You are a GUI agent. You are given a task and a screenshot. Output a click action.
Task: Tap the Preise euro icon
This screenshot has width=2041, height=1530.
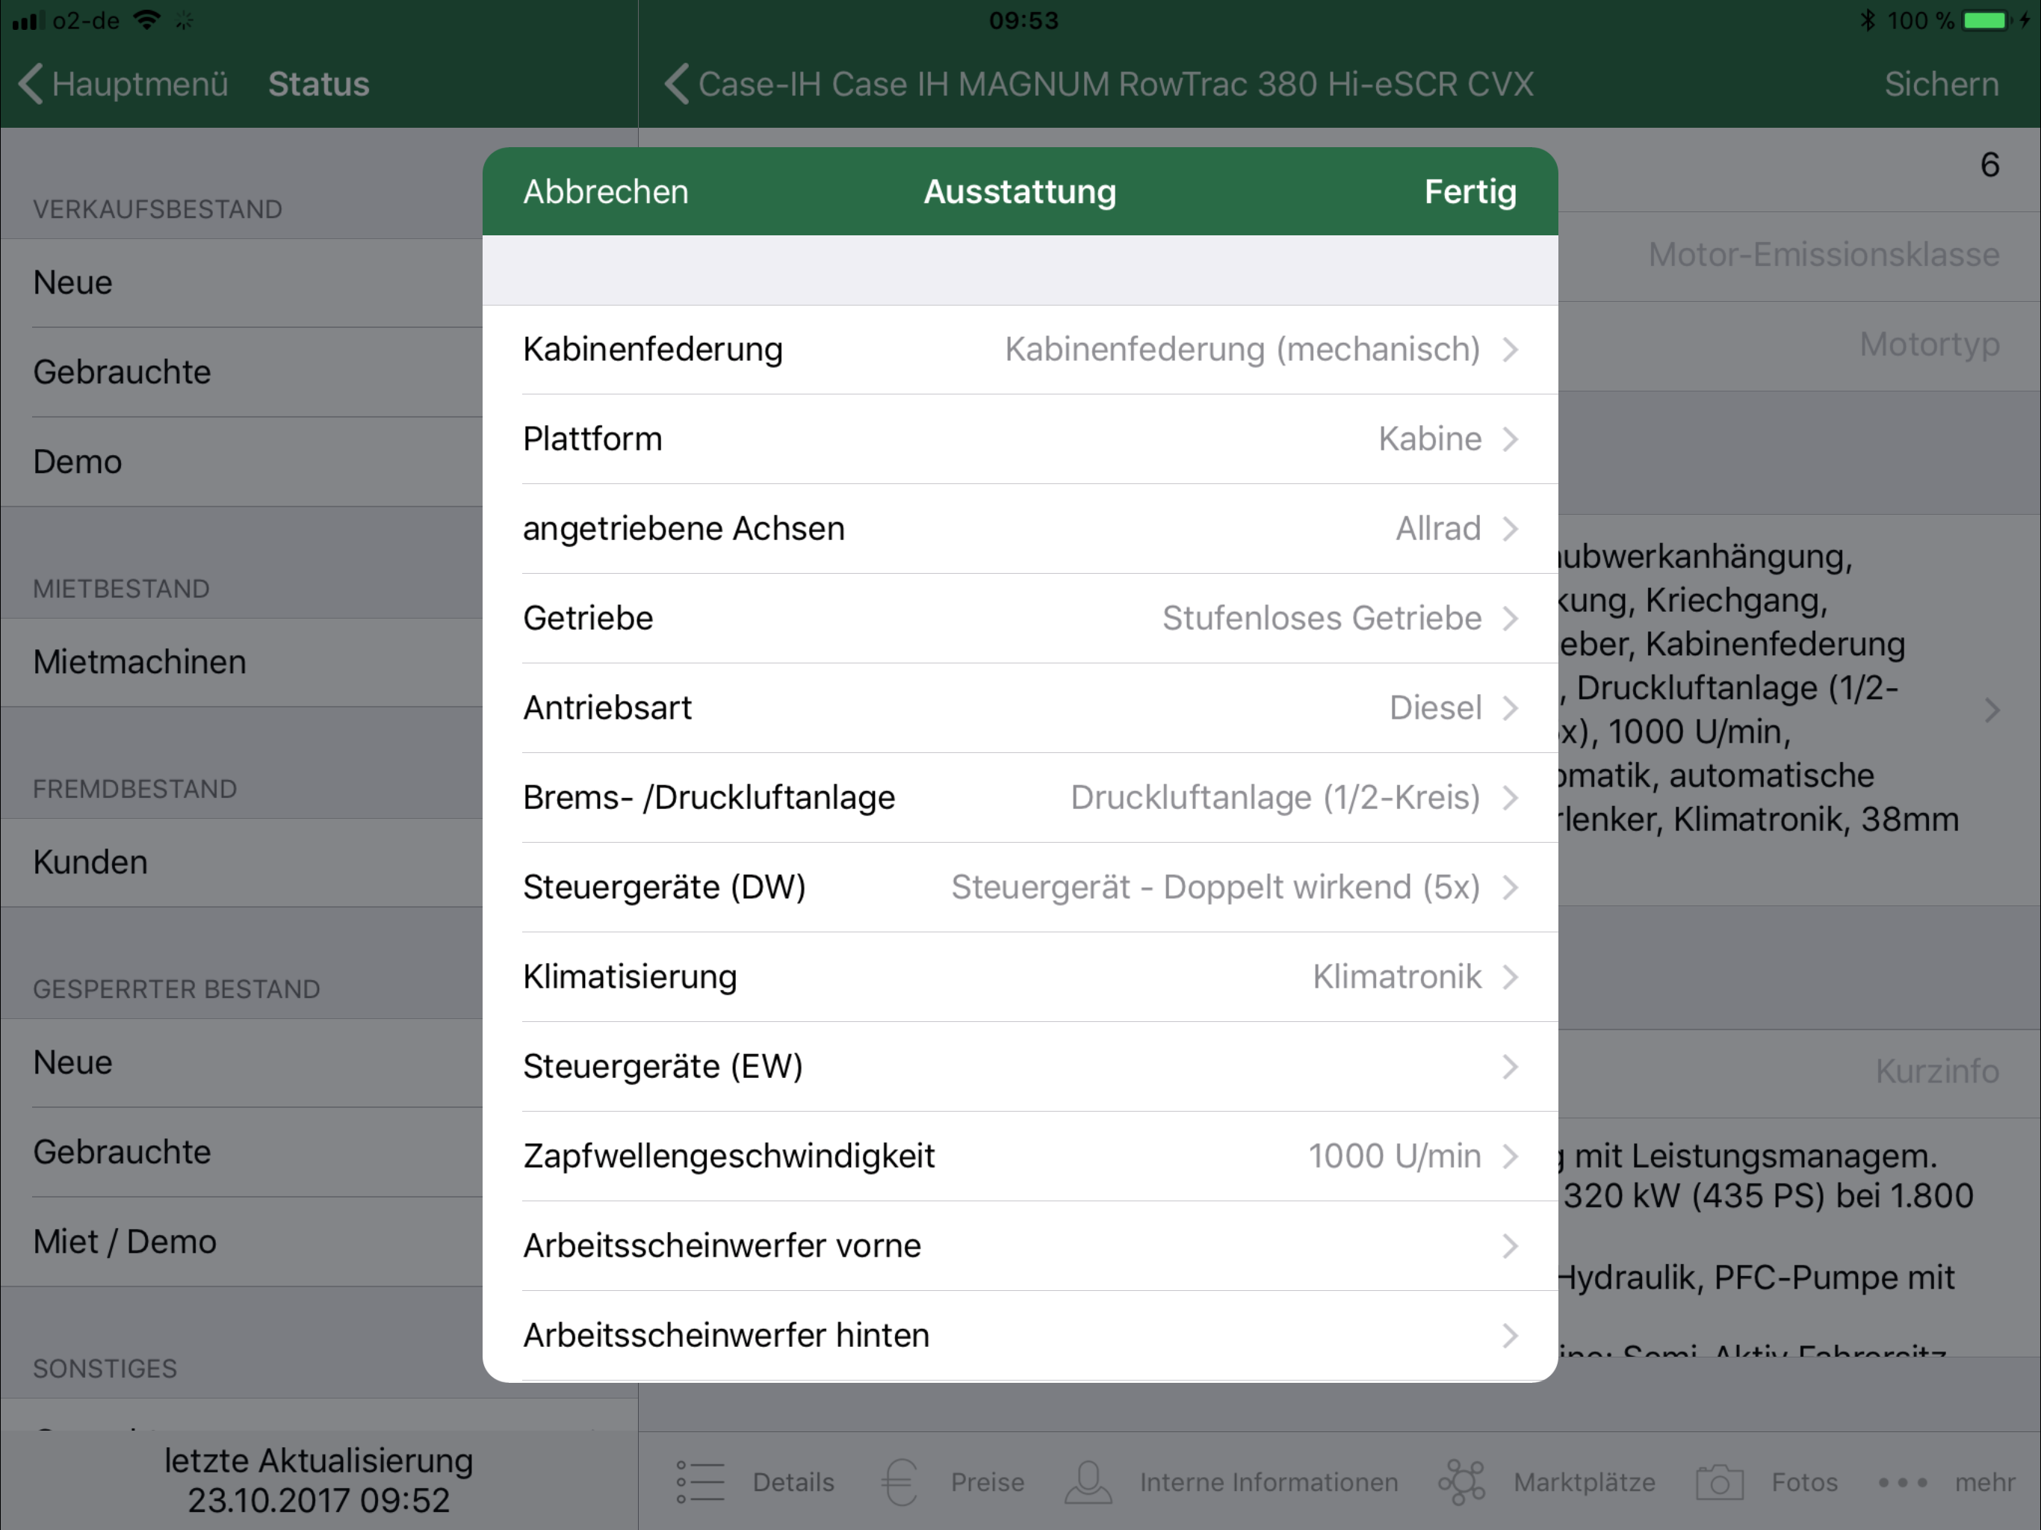tap(899, 1482)
